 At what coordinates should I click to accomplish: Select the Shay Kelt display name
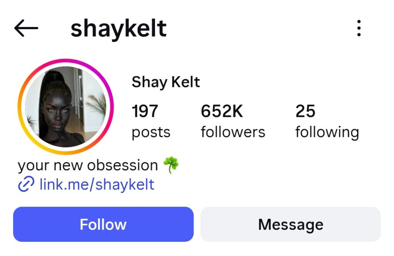click(x=165, y=82)
